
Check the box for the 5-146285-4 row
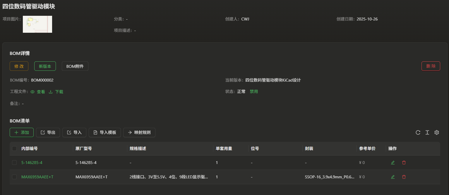[x=14, y=163]
